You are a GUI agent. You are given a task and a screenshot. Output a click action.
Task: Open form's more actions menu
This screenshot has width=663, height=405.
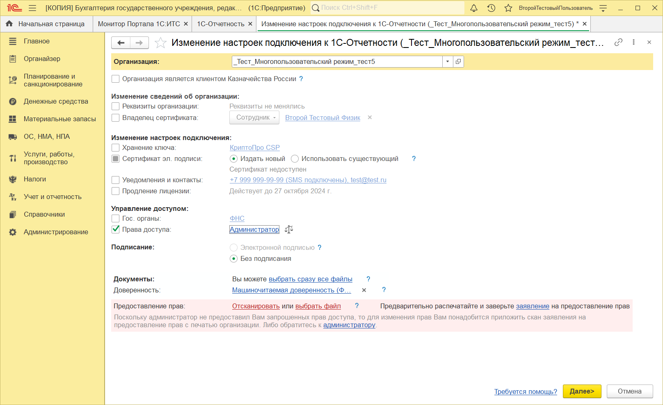click(x=633, y=42)
